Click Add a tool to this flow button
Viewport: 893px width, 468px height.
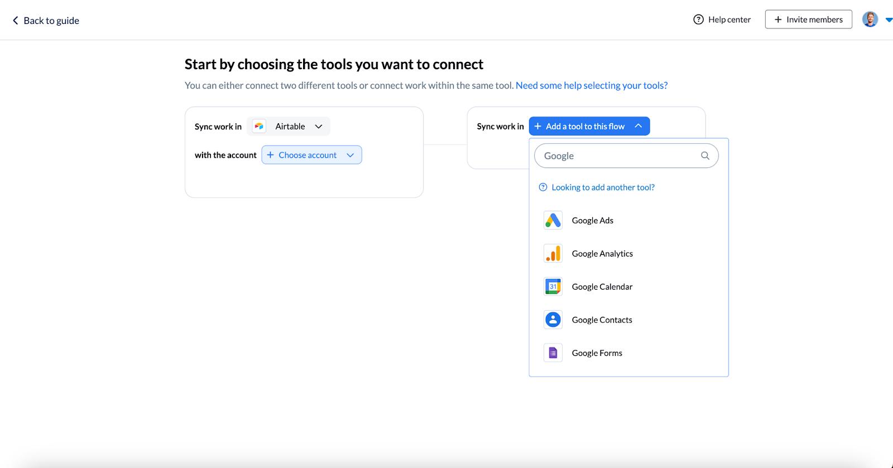[x=589, y=127]
